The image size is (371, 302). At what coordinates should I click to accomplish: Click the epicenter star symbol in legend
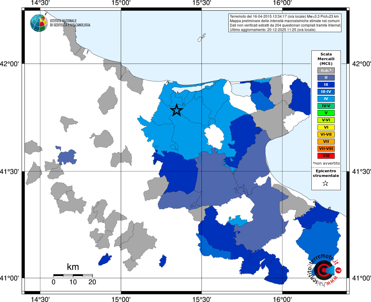[326, 183]
